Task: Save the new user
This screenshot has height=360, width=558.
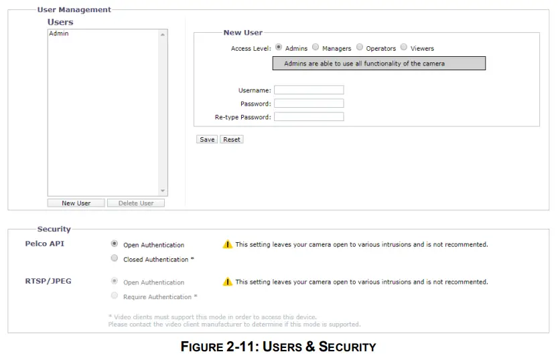Action: pyautogui.click(x=207, y=139)
